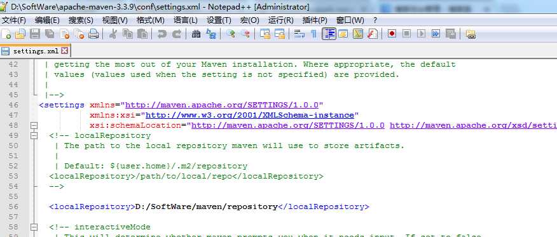This screenshot has width=557, height=237.
Task: Save the file with the floppy icon
Action: 35,34
